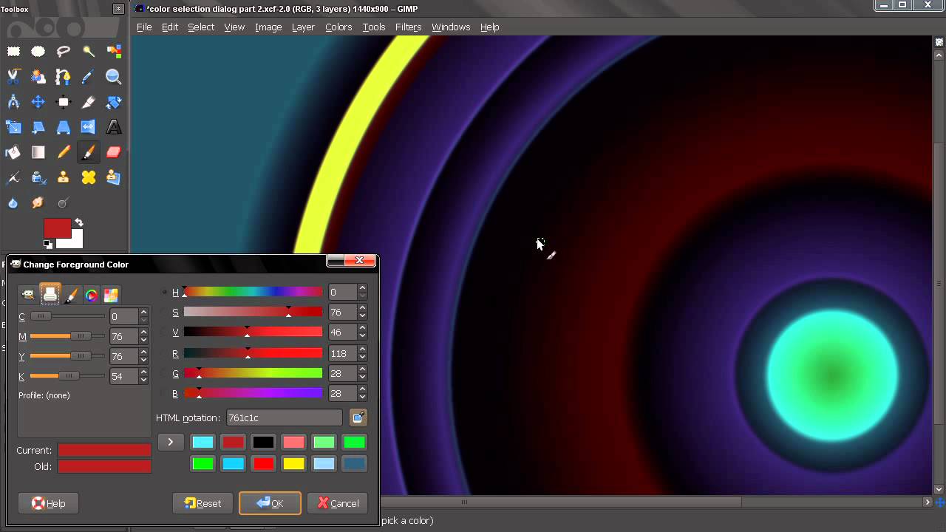Select the Flip tool
The image size is (946, 532).
point(89,127)
